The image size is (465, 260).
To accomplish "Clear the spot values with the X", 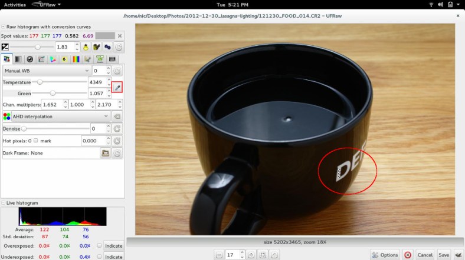I will click(120, 36).
